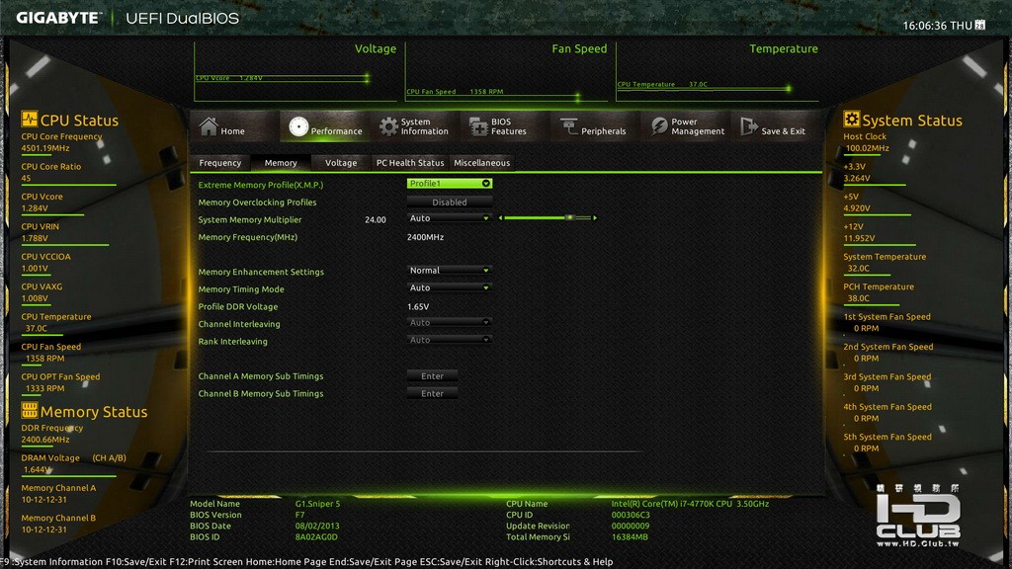The width and height of the screenshot is (1012, 569).
Task: Open the System Memory Multiplier Auto dropdown
Action: (450, 218)
